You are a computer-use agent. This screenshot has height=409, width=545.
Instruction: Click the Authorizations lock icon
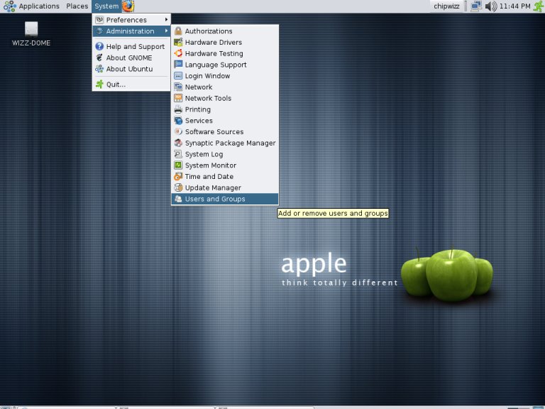coord(178,31)
